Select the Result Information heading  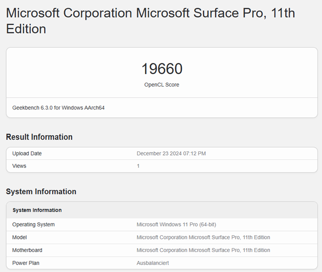(39, 137)
